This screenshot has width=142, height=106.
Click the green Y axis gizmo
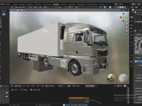(x=126, y=17)
